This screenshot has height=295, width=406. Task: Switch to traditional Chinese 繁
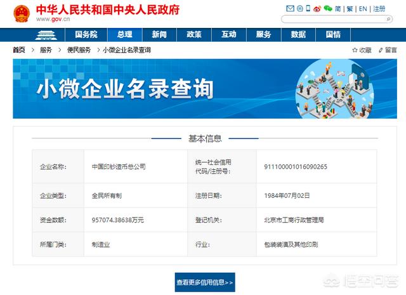[x=350, y=9]
